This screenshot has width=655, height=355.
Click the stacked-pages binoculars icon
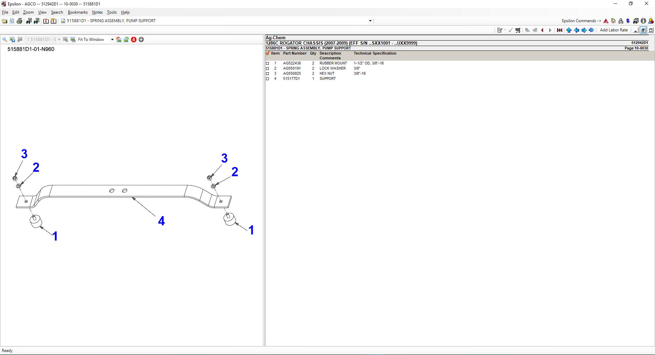pyautogui.click(x=636, y=21)
